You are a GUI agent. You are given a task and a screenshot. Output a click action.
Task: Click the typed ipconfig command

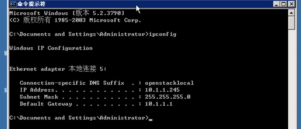point(162,34)
